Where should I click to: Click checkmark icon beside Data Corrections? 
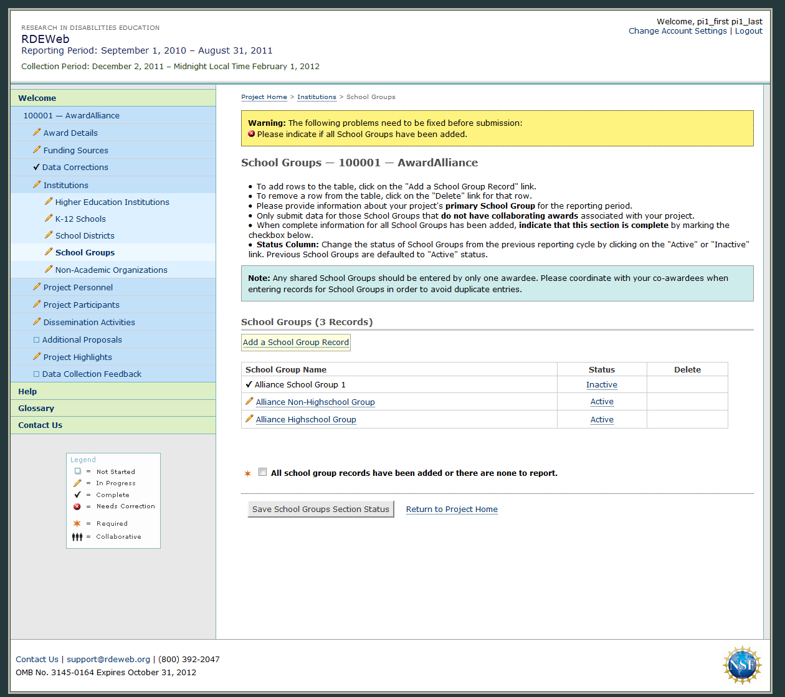point(36,167)
